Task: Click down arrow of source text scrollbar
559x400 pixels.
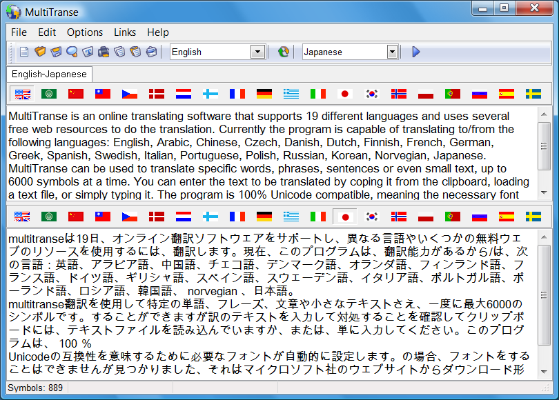Action: [544, 192]
